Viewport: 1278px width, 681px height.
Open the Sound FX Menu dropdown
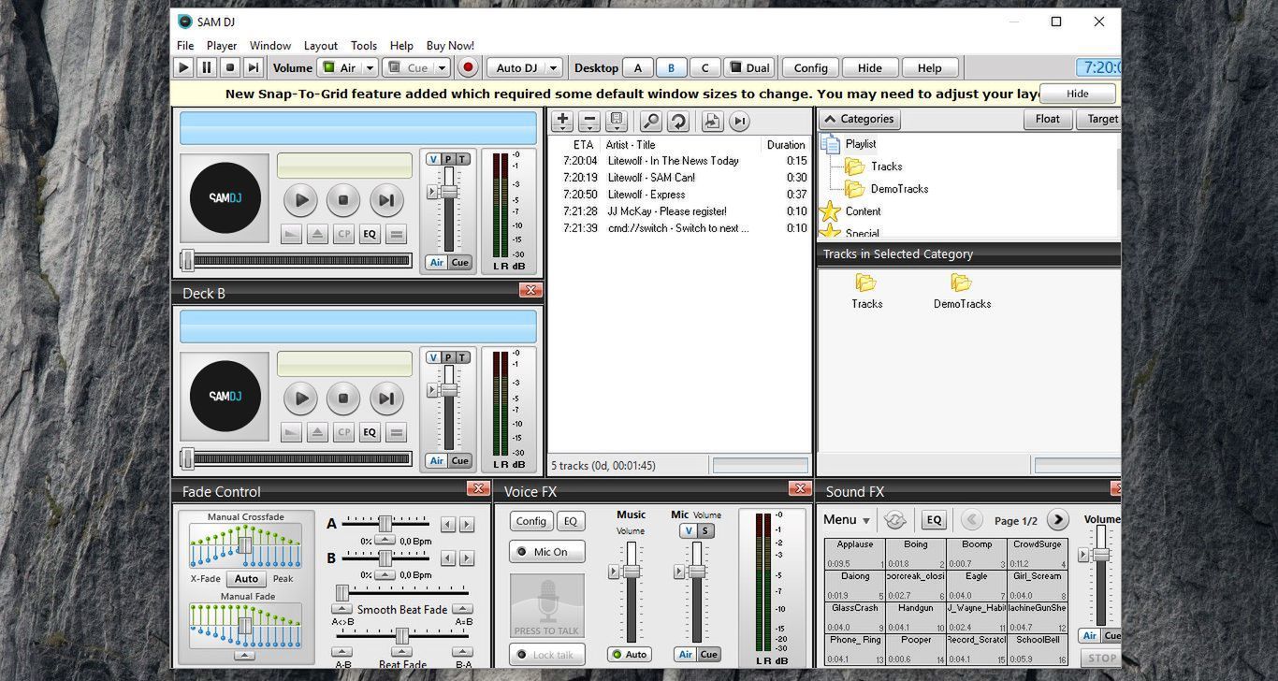847,520
